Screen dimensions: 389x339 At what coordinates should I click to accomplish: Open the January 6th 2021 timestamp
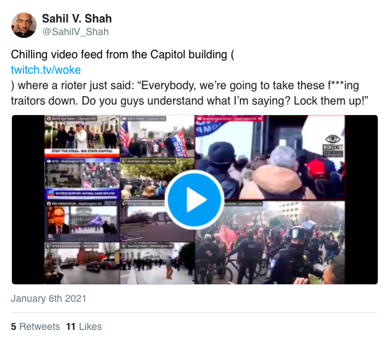point(49,298)
